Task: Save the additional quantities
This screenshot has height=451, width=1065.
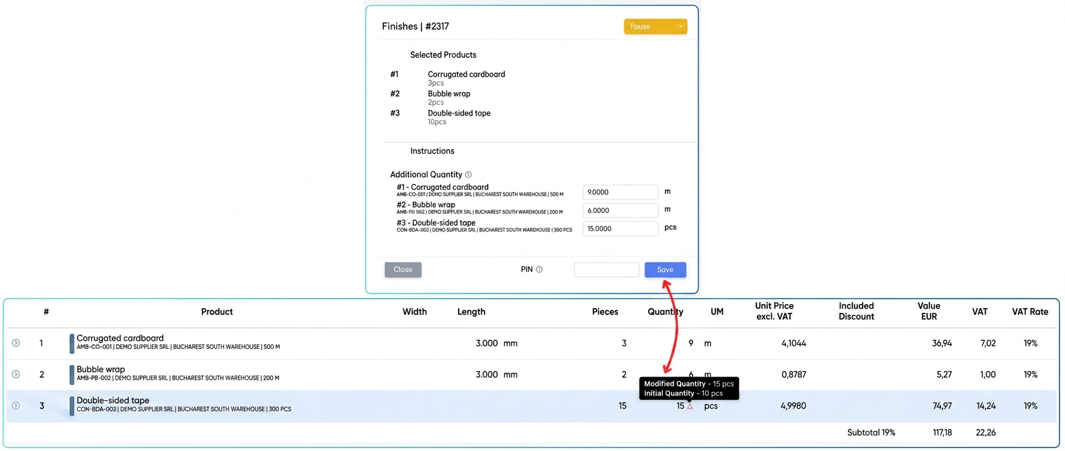Action: coord(665,270)
